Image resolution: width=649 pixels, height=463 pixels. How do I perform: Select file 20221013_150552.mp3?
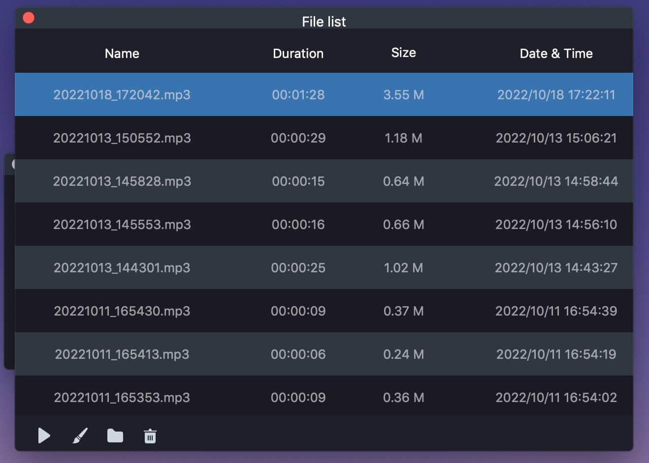coord(122,138)
